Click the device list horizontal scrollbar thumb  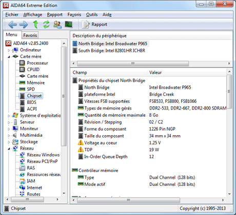coord(133,63)
